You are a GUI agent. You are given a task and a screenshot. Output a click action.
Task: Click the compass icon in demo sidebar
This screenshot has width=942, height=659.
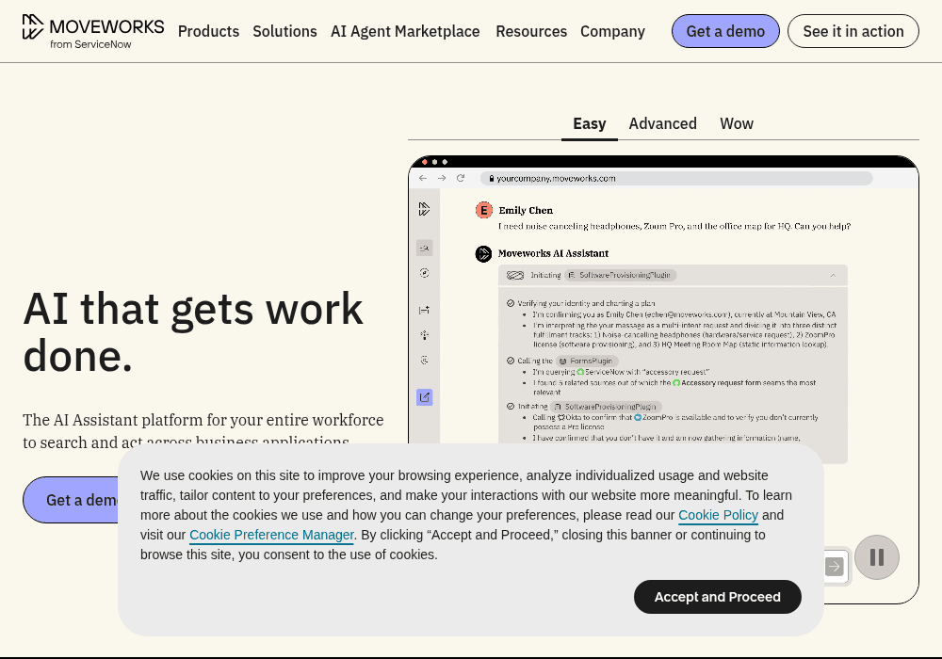click(424, 273)
